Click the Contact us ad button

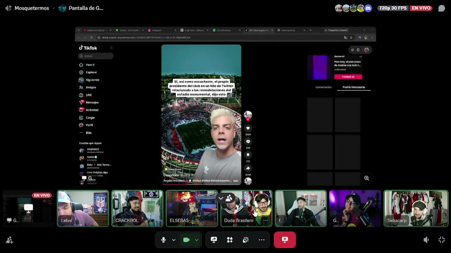click(x=348, y=77)
